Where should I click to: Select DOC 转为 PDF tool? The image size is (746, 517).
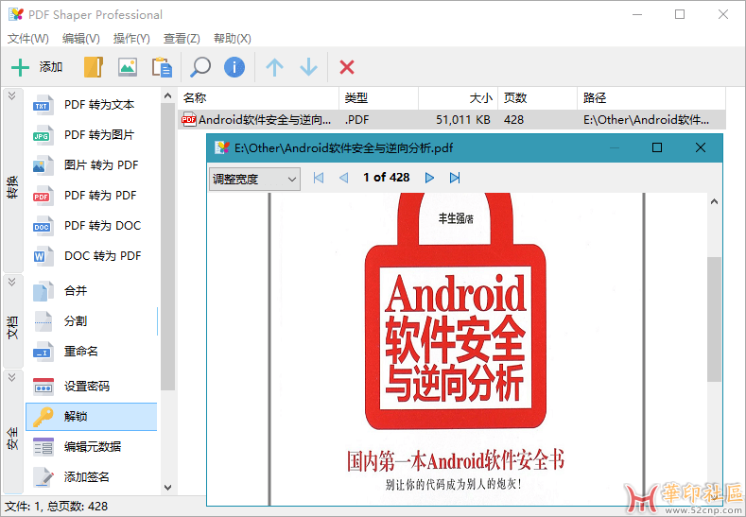coord(92,256)
